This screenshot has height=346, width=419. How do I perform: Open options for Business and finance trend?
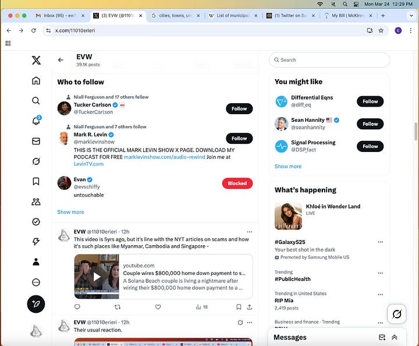coord(380,323)
